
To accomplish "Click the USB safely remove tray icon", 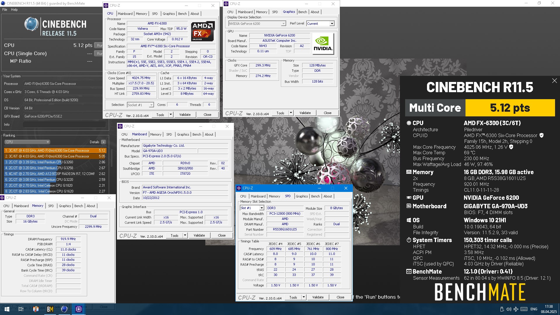I will (x=502, y=309).
